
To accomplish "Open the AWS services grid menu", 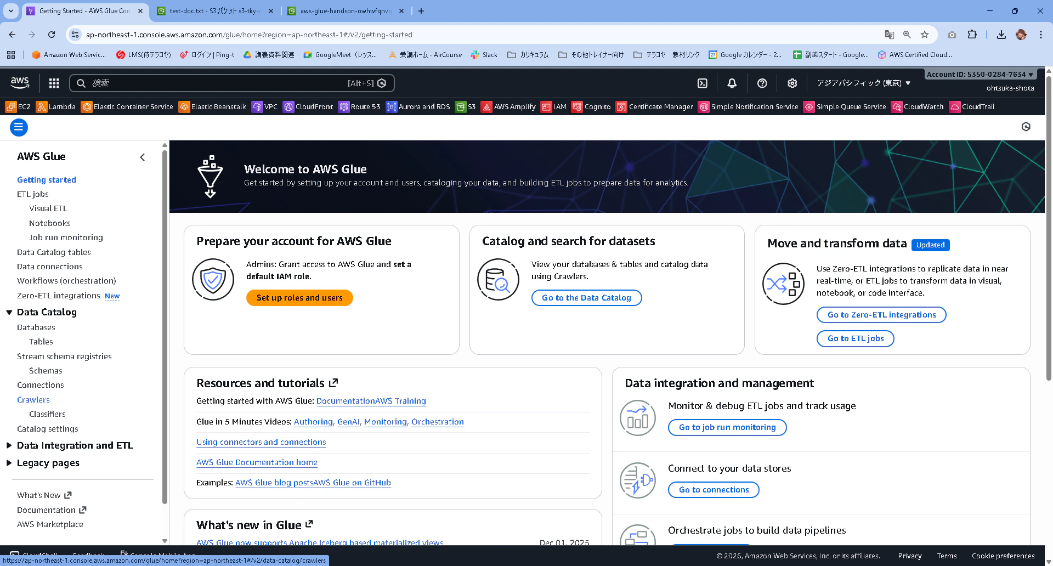I will [54, 83].
